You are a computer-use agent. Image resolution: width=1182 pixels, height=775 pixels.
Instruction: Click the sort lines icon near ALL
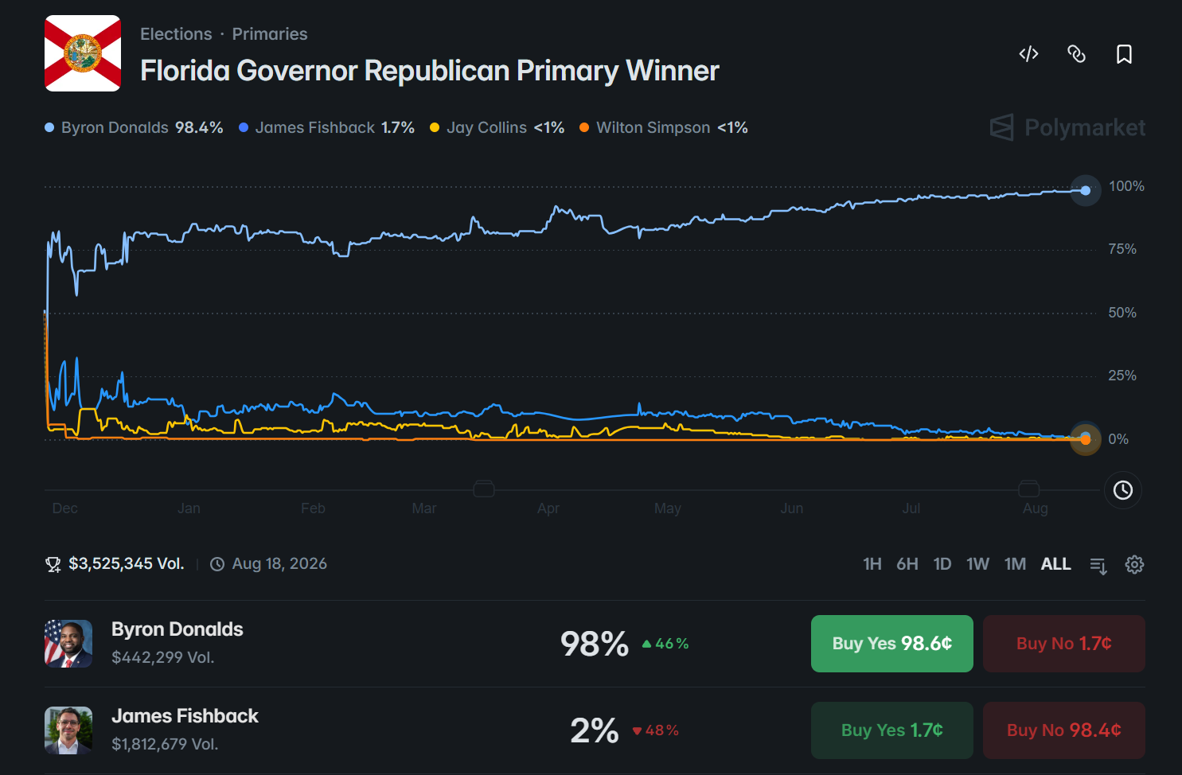point(1098,565)
